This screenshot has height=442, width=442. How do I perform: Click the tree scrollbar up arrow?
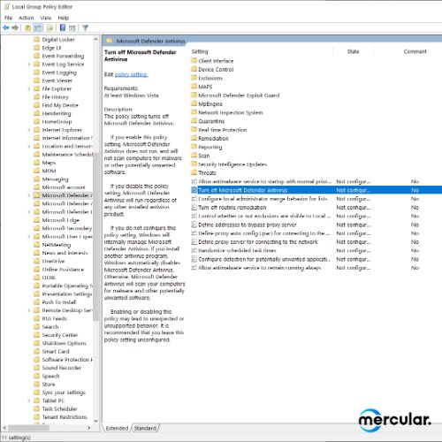point(95,39)
